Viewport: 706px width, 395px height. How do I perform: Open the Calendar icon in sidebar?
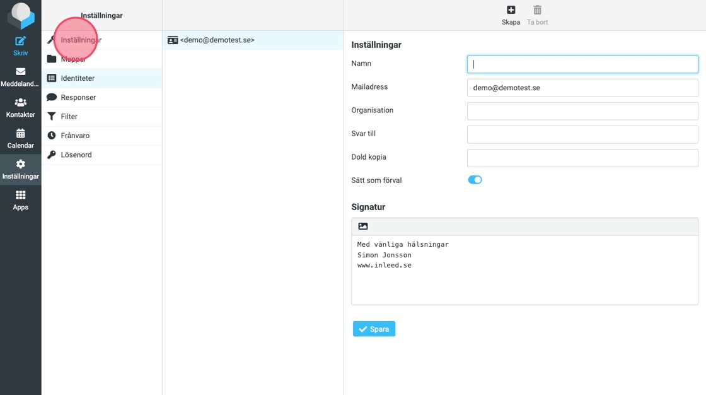pyautogui.click(x=20, y=133)
